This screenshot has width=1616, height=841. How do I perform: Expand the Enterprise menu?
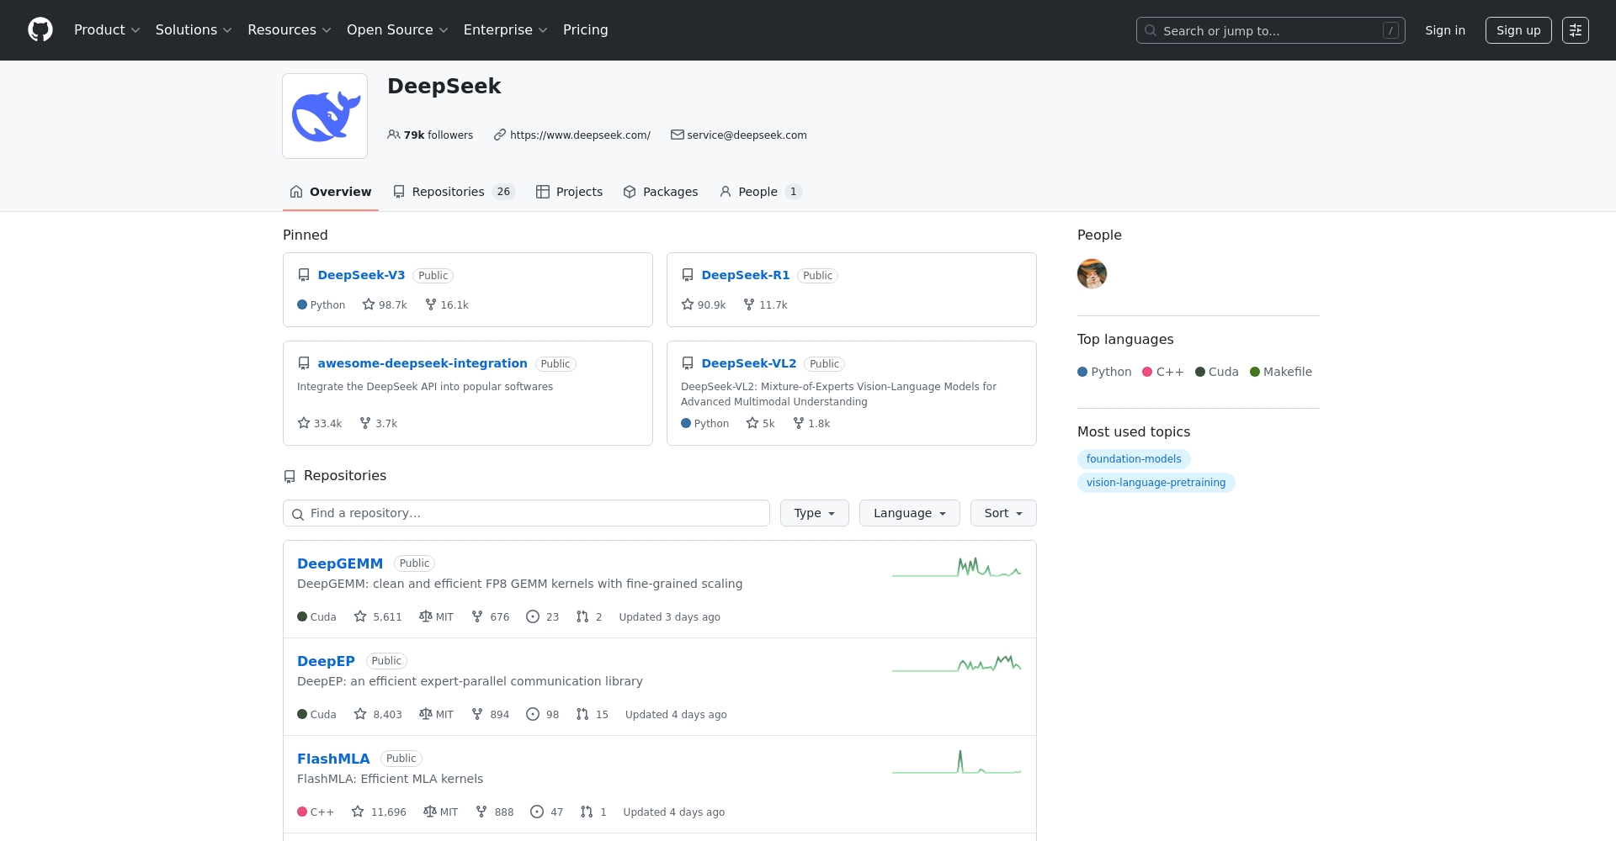(x=506, y=30)
